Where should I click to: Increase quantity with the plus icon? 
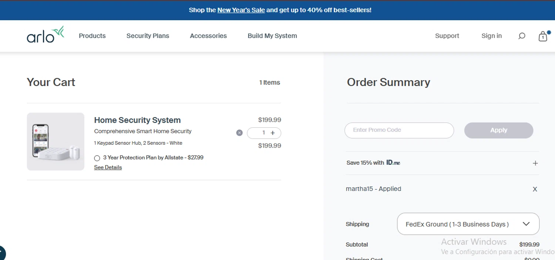273,133
